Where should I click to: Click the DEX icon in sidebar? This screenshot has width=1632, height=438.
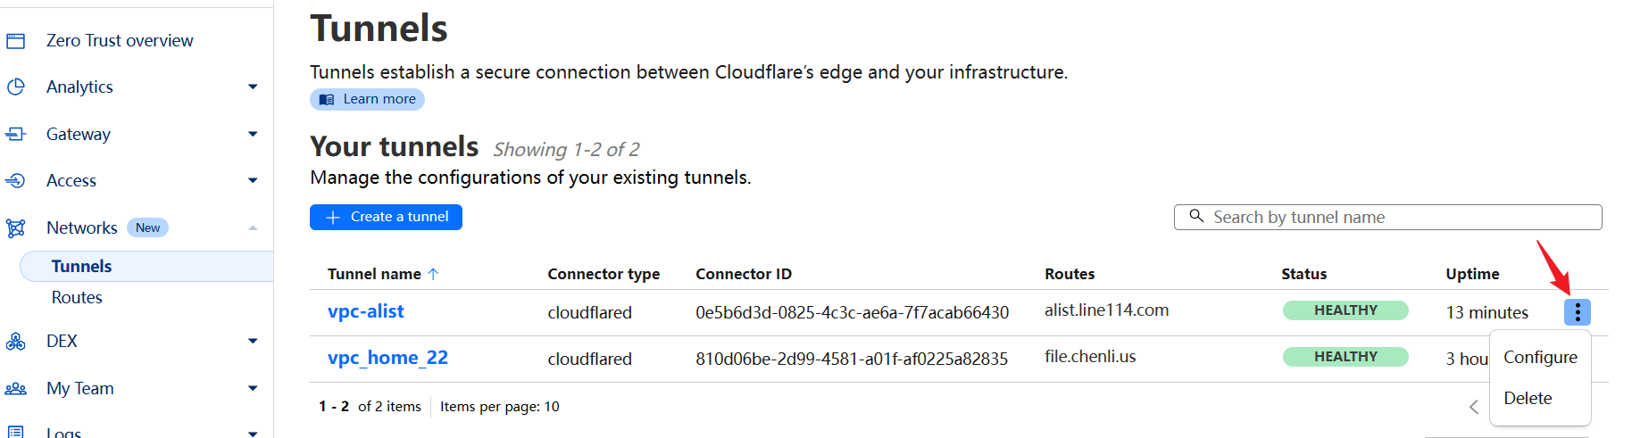point(15,342)
